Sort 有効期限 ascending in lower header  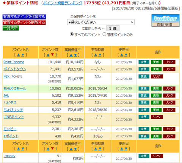[96, 149]
